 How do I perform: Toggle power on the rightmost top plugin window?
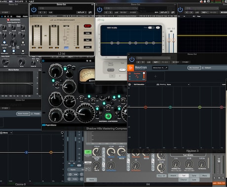tap(180, 10)
